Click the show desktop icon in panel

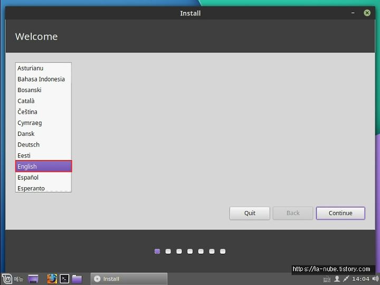click(33, 279)
